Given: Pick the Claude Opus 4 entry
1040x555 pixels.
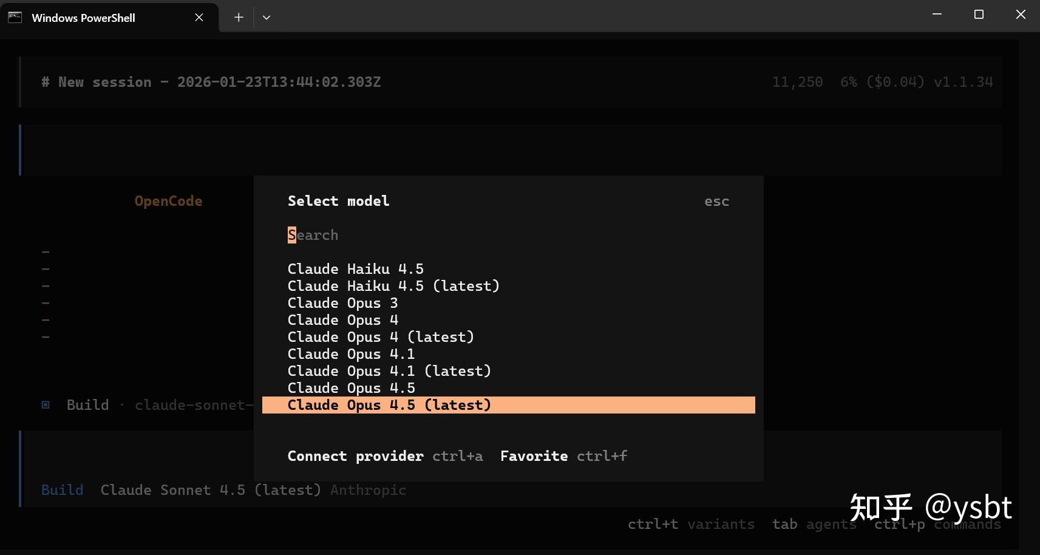Looking at the screenshot, I should 508,320.
